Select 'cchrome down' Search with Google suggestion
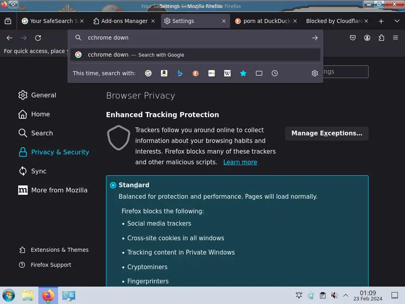405x304 pixels. coord(195,55)
